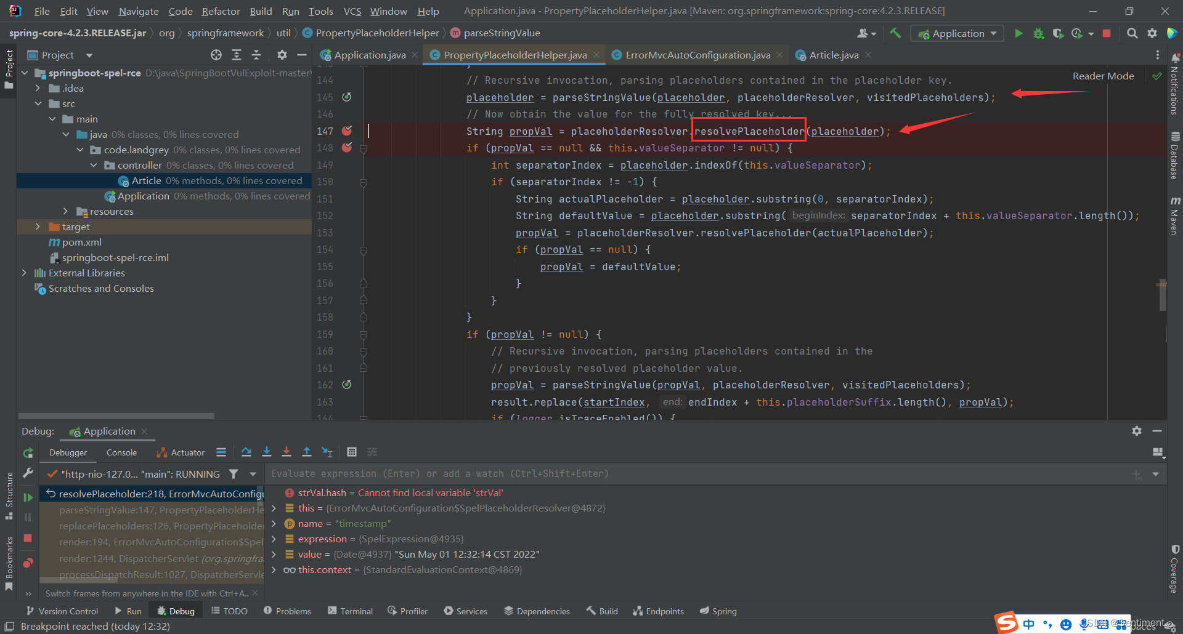
Task: Click the recursive call marker on line 145
Action: click(347, 97)
